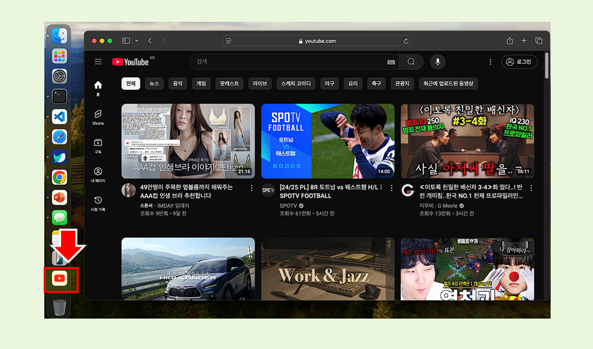Screen dimensions: 593x349
Task: Open Google Chrome from the Dock
Action: [60, 177]
